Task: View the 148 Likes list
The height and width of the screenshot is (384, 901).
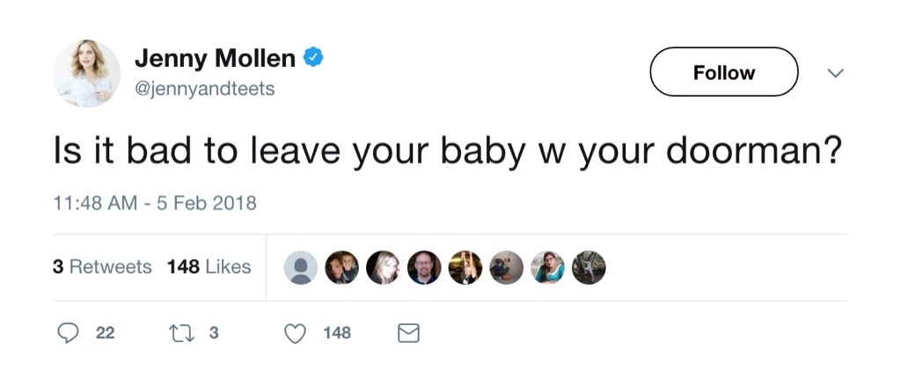Action: [209, 267]
